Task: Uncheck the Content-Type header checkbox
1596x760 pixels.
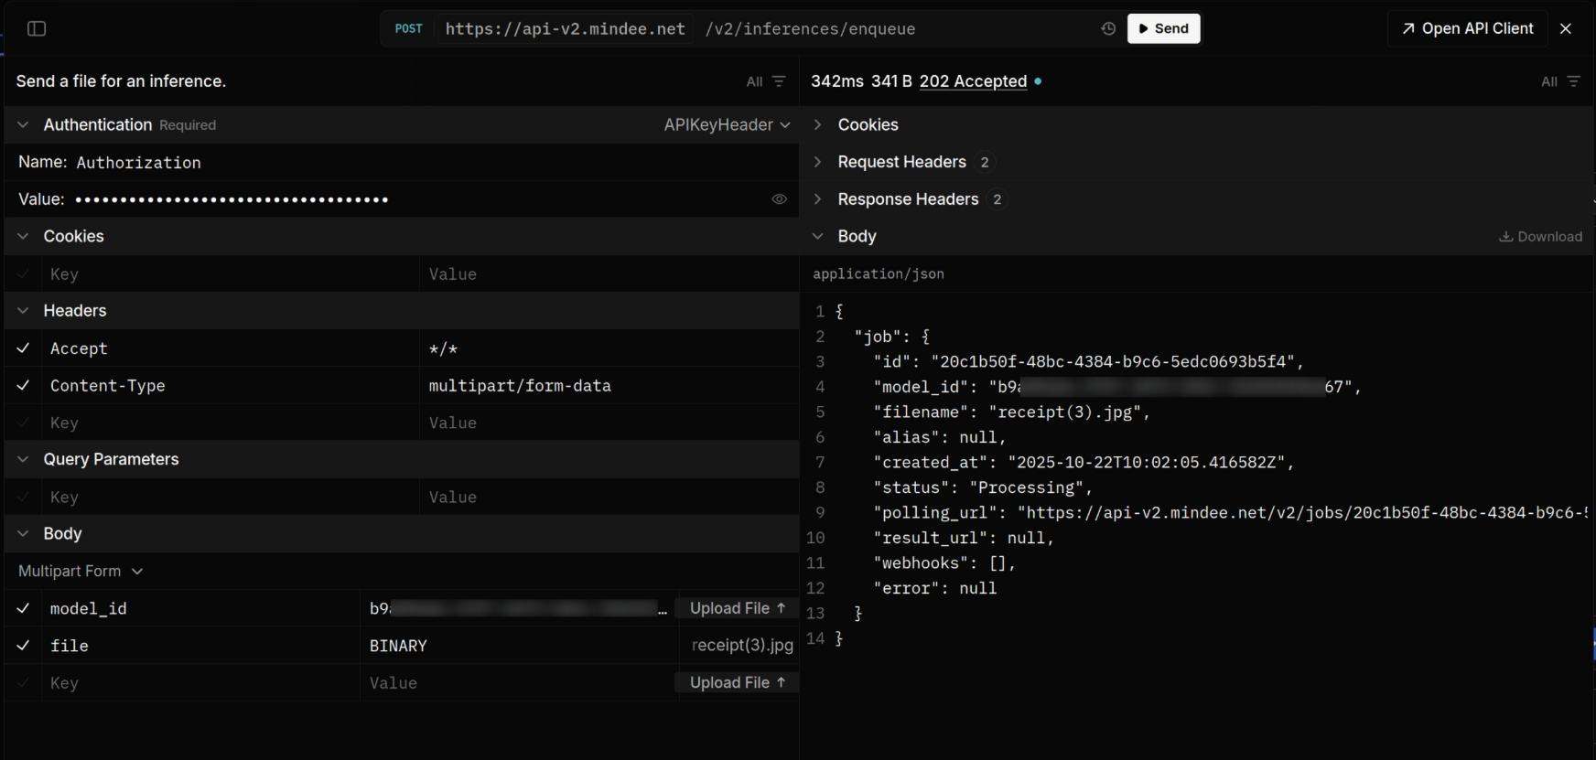Action: click(24, 386)
